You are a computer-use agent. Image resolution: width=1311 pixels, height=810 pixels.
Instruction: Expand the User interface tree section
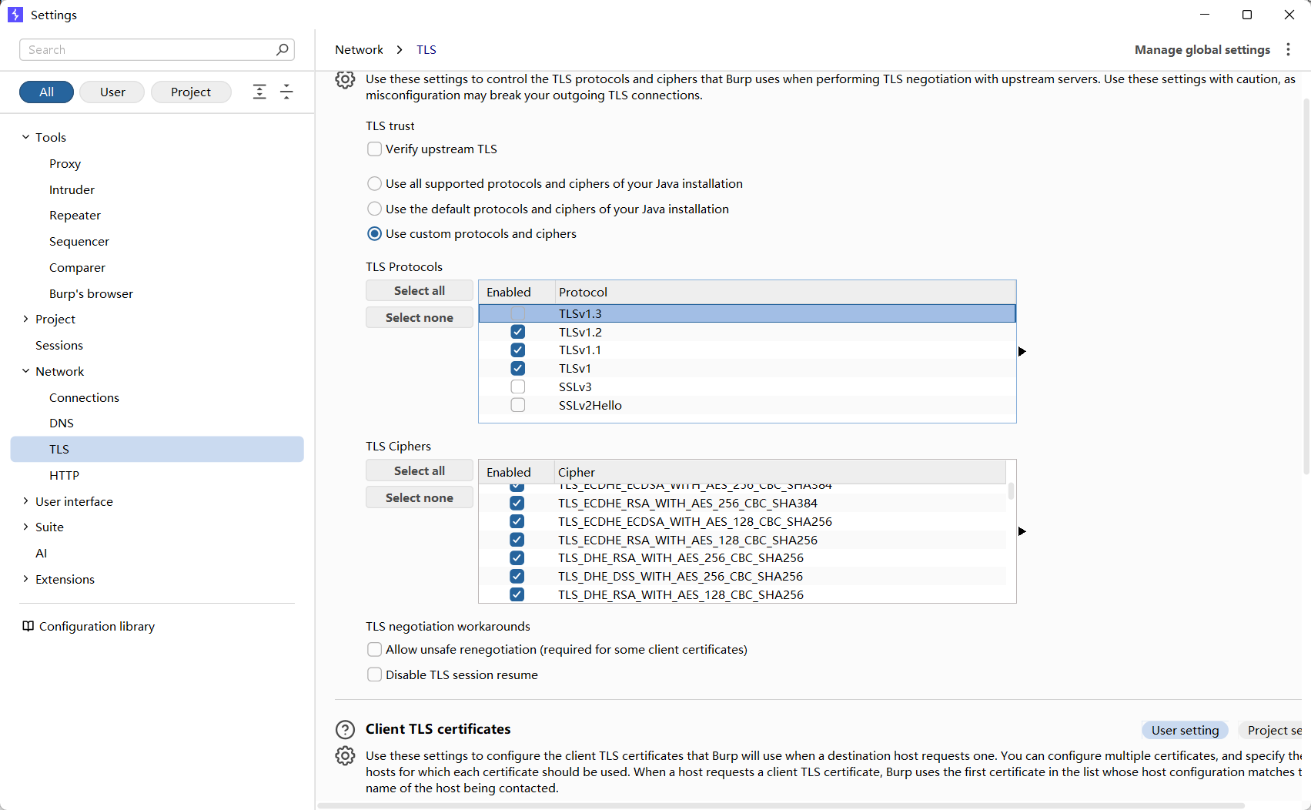[25, 501]
